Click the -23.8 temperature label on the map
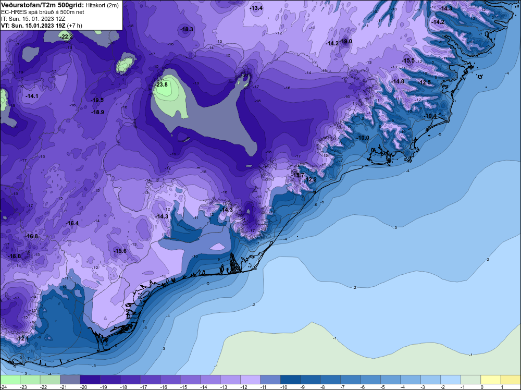 coord(161,84)
